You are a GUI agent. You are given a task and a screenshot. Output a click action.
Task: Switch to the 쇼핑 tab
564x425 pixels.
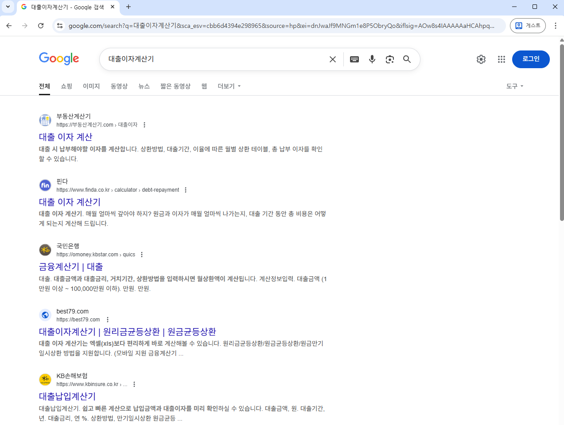pyautogui.click(x=66, y=86)
